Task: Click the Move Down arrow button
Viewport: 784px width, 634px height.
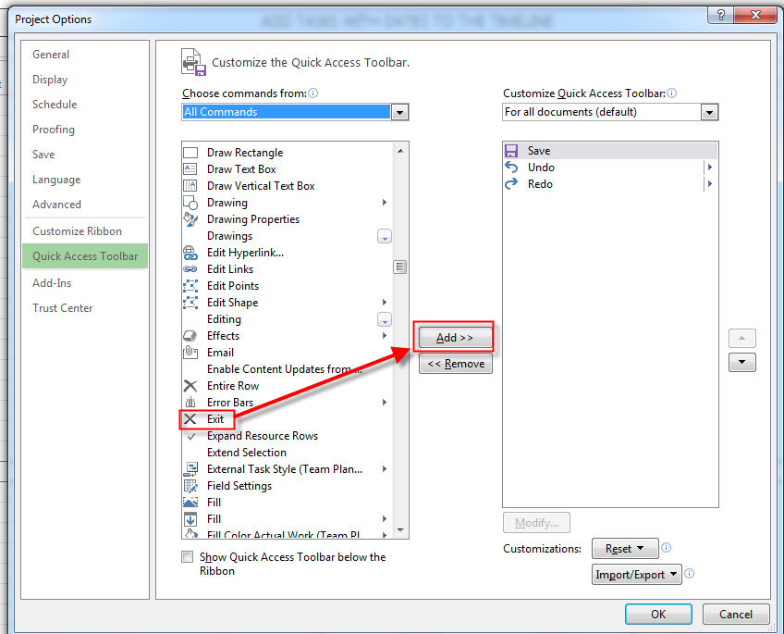Action: 741,363
